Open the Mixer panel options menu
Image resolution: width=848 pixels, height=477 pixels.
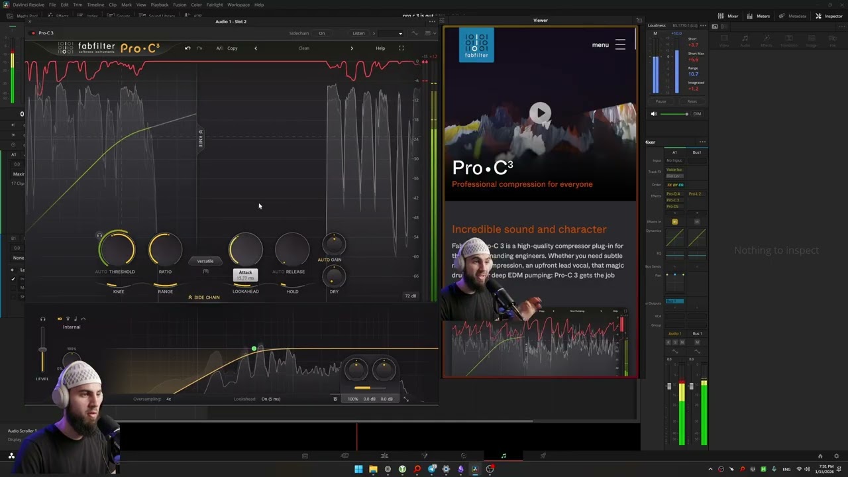(x=702, y=142)
